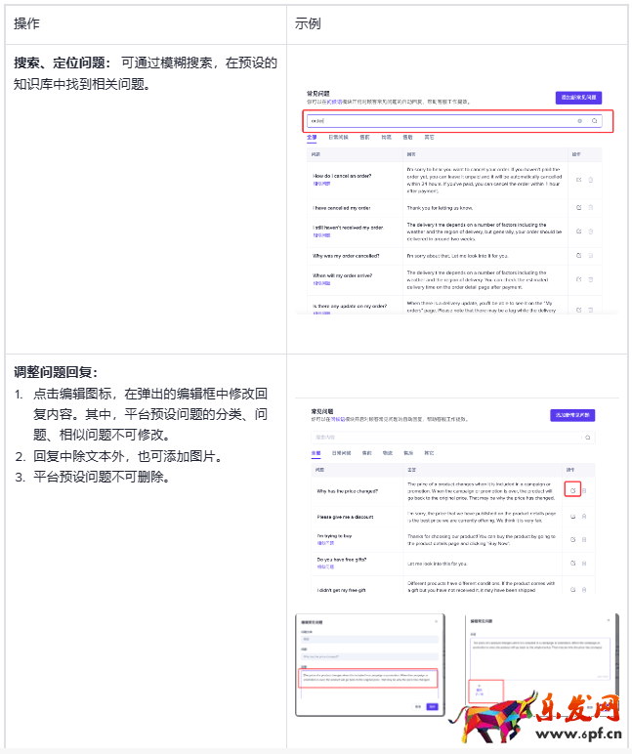632x754 pixels.
Task: Edit 'When will my order arrive?' reply
Action: [x=578, y=279]
